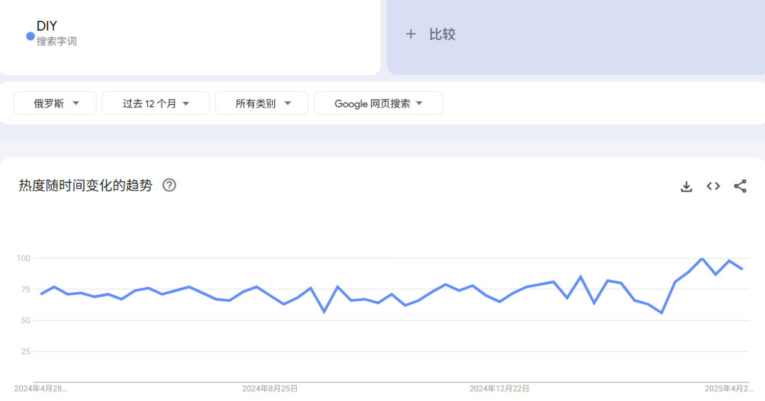Click the 100 y-axis label

23,258
